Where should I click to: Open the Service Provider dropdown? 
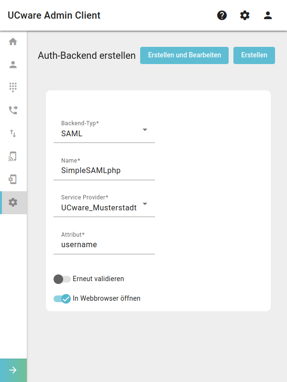pos(104,205)
